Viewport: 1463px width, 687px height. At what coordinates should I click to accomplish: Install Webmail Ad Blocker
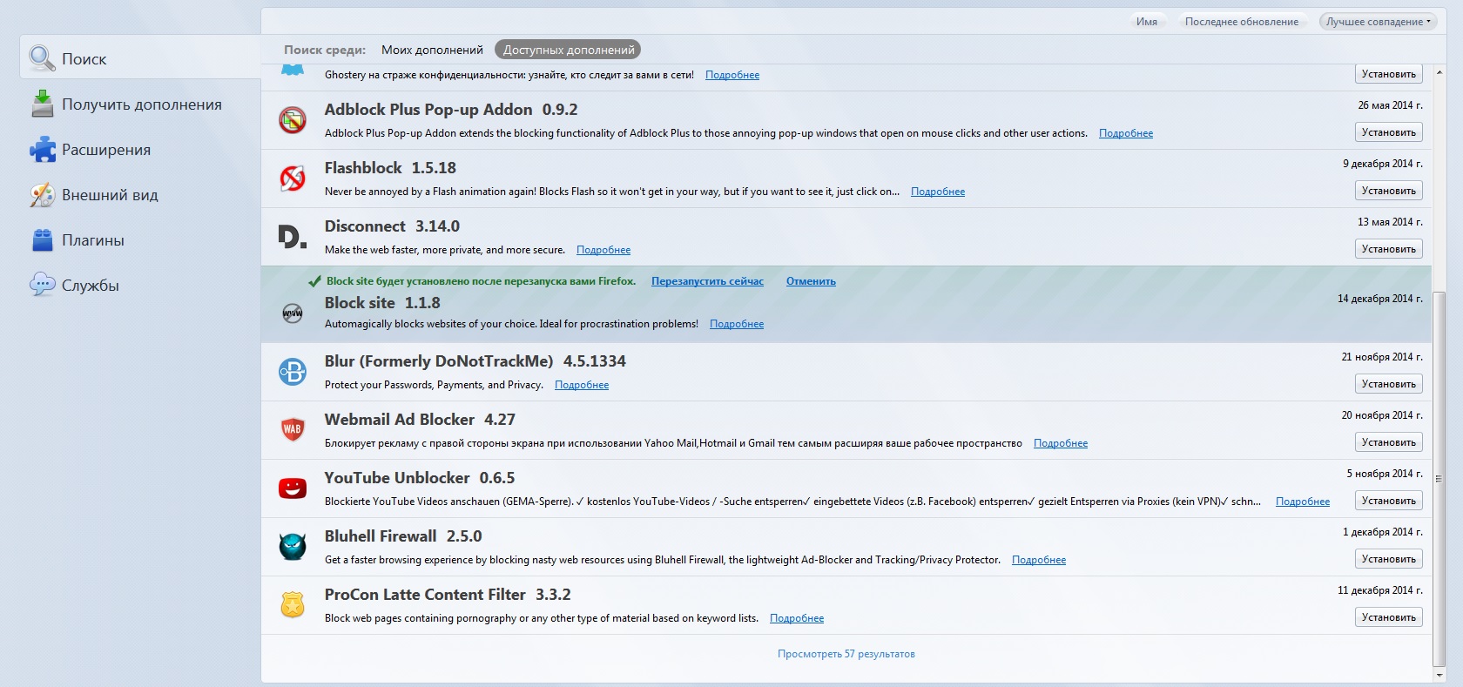pyautogui.click(x=1389, y=442)
